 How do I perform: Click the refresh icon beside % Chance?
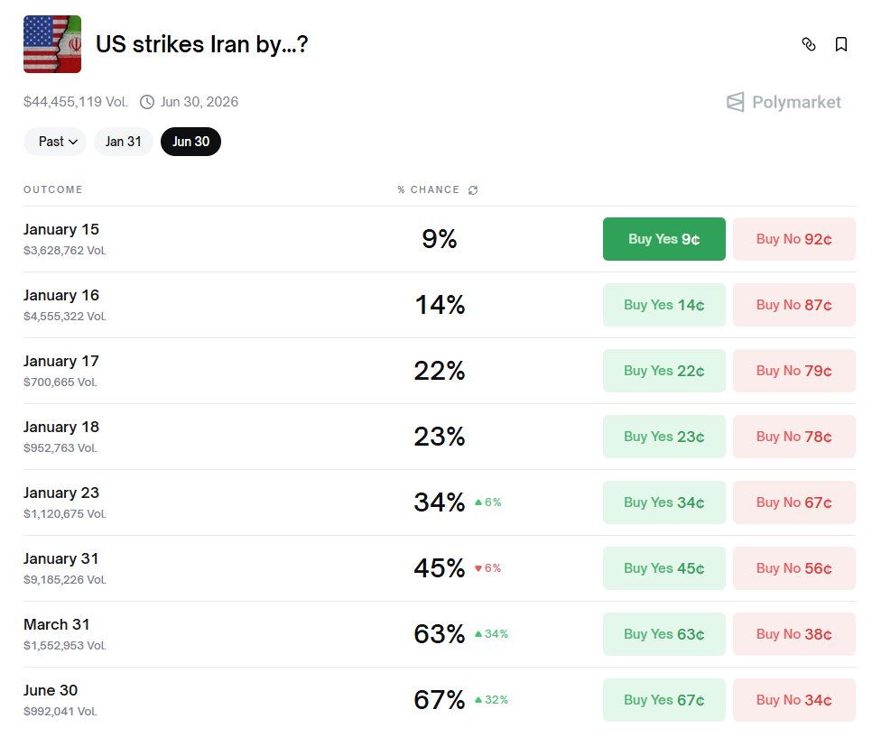pos(473,190)
